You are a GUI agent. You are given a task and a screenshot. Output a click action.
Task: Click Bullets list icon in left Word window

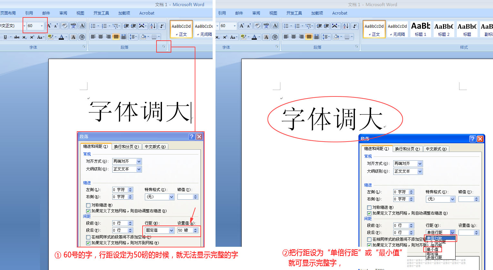coord(93,26)
